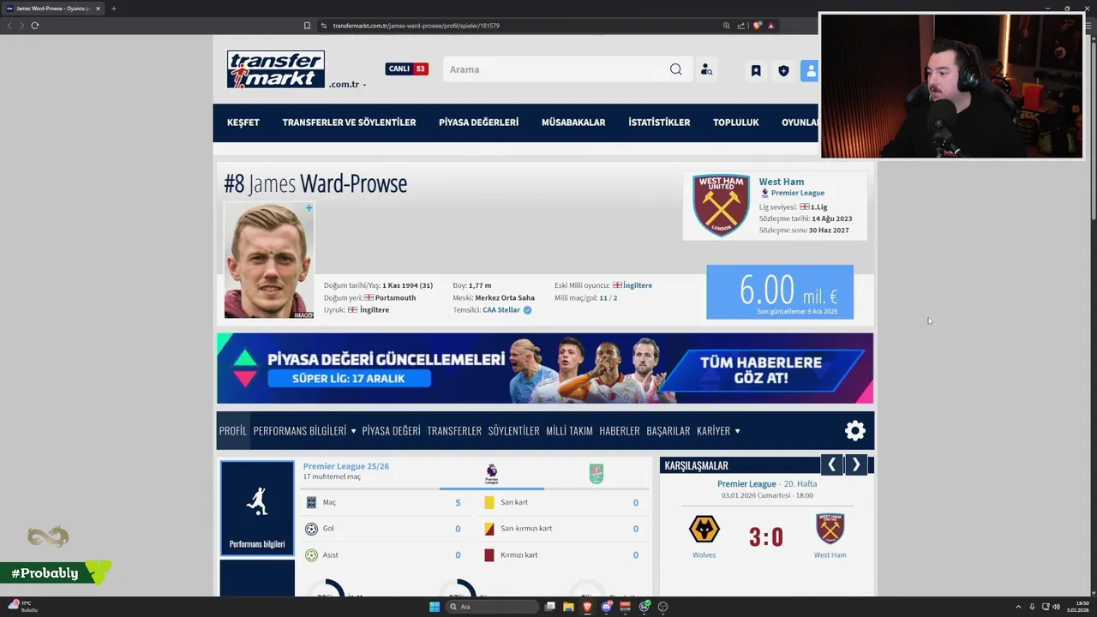Open Discord from the taskbar

click(607, 607)
